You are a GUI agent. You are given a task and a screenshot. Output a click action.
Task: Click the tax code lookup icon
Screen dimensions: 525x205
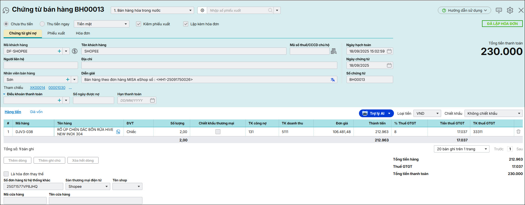coord(333,51)
